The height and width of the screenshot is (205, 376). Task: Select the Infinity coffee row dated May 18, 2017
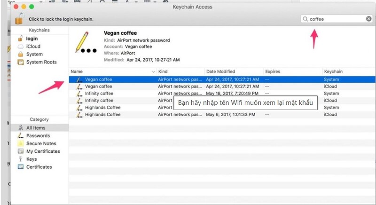pyautogui.click(x=222, y=94)
